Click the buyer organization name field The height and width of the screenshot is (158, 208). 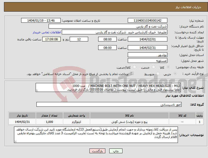pyautogui.click(x=108, y=26)
